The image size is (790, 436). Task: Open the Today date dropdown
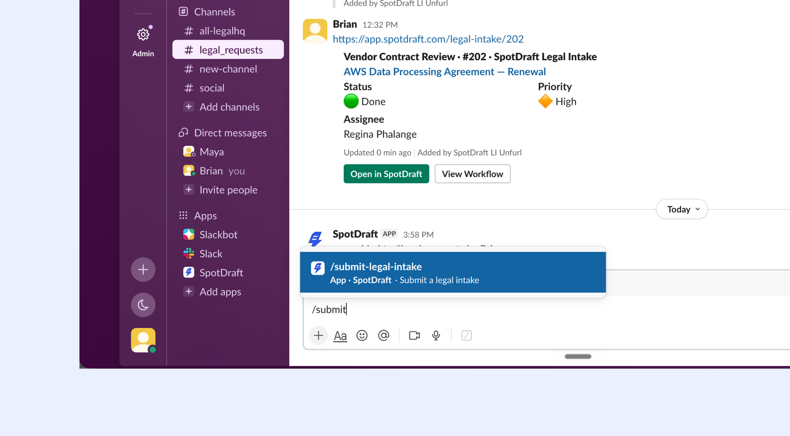pyautogui.click(x=682, y=209)
